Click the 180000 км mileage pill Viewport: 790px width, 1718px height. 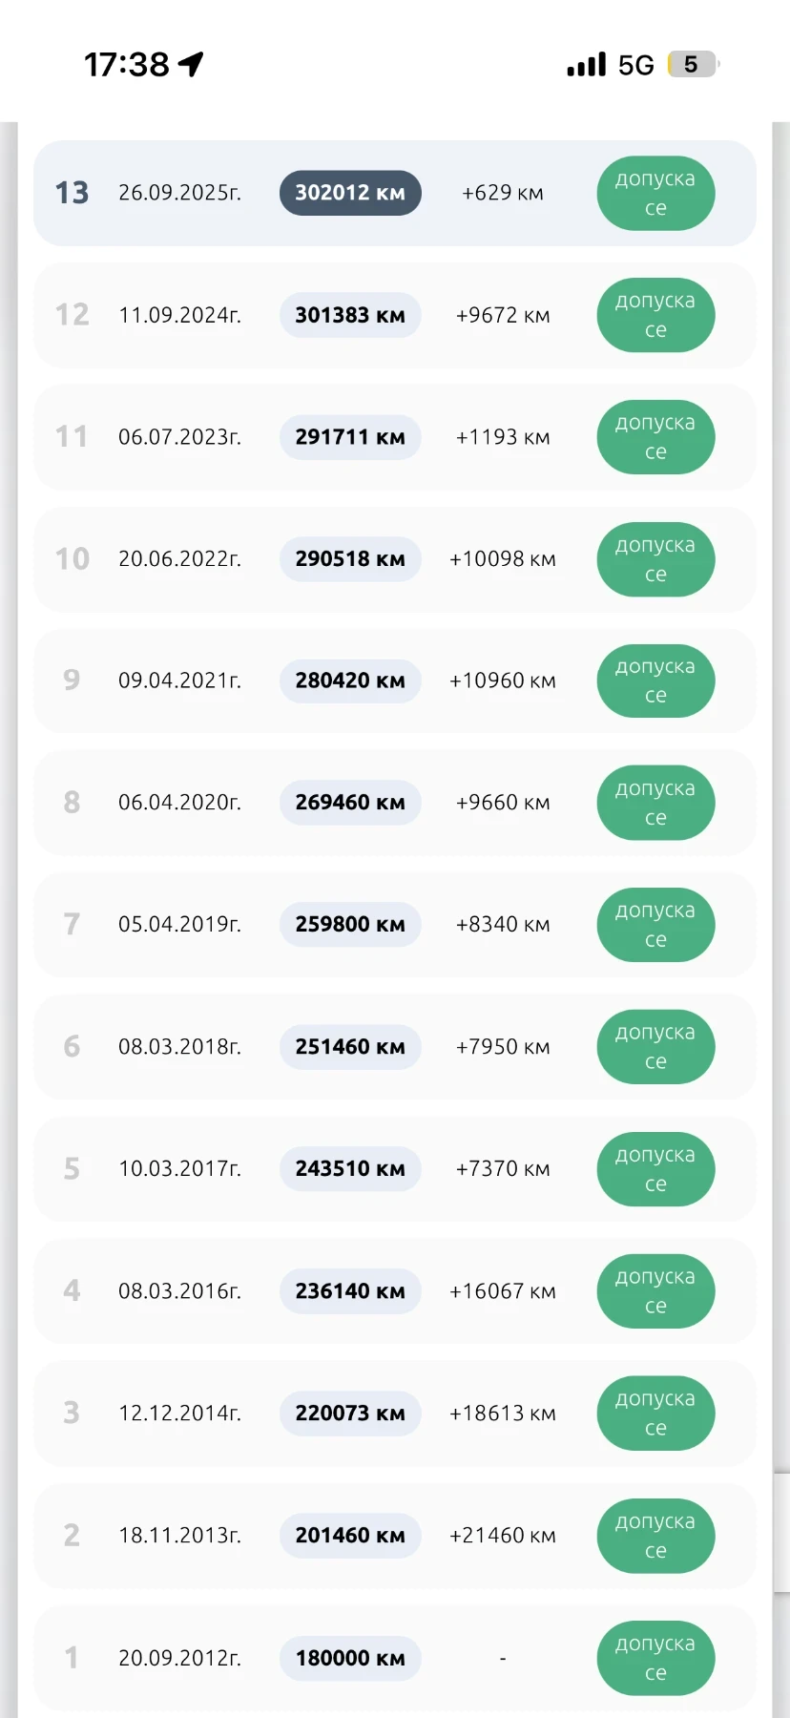[x=350, y=1658]
